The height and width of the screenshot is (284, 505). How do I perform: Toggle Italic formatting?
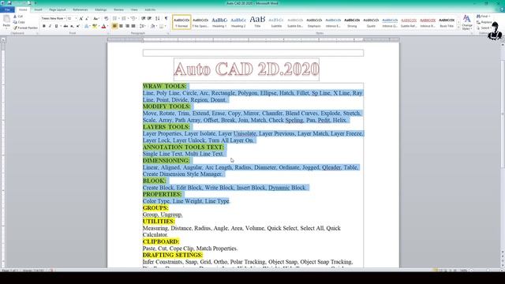pyautogui.click(x=50, y=26)
